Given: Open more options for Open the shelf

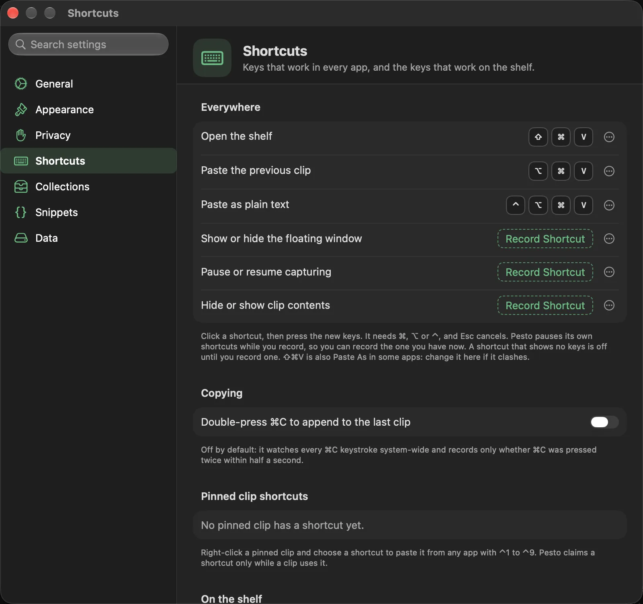Looking at the screenshot, I should pyautogui.click(x=609, y=137).
